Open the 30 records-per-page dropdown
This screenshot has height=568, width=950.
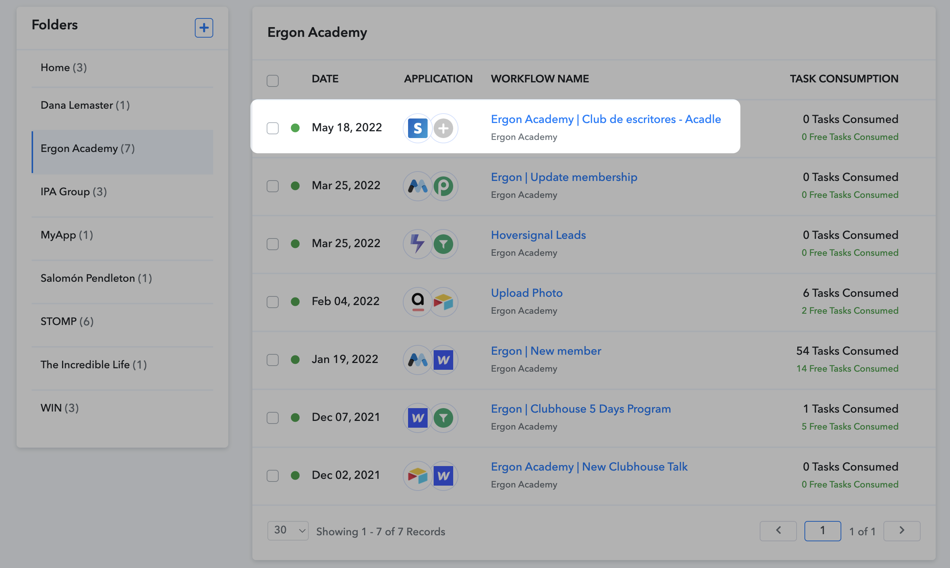point(288,531)
